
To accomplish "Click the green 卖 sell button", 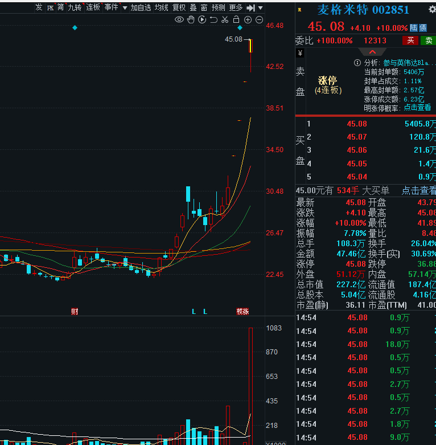I will tap(427, 40).
